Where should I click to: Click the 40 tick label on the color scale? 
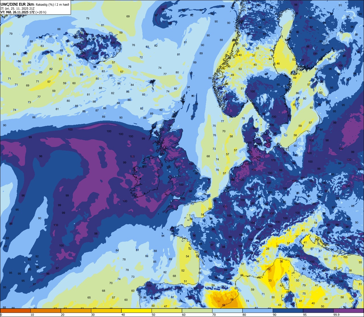[x=123, y=315]
